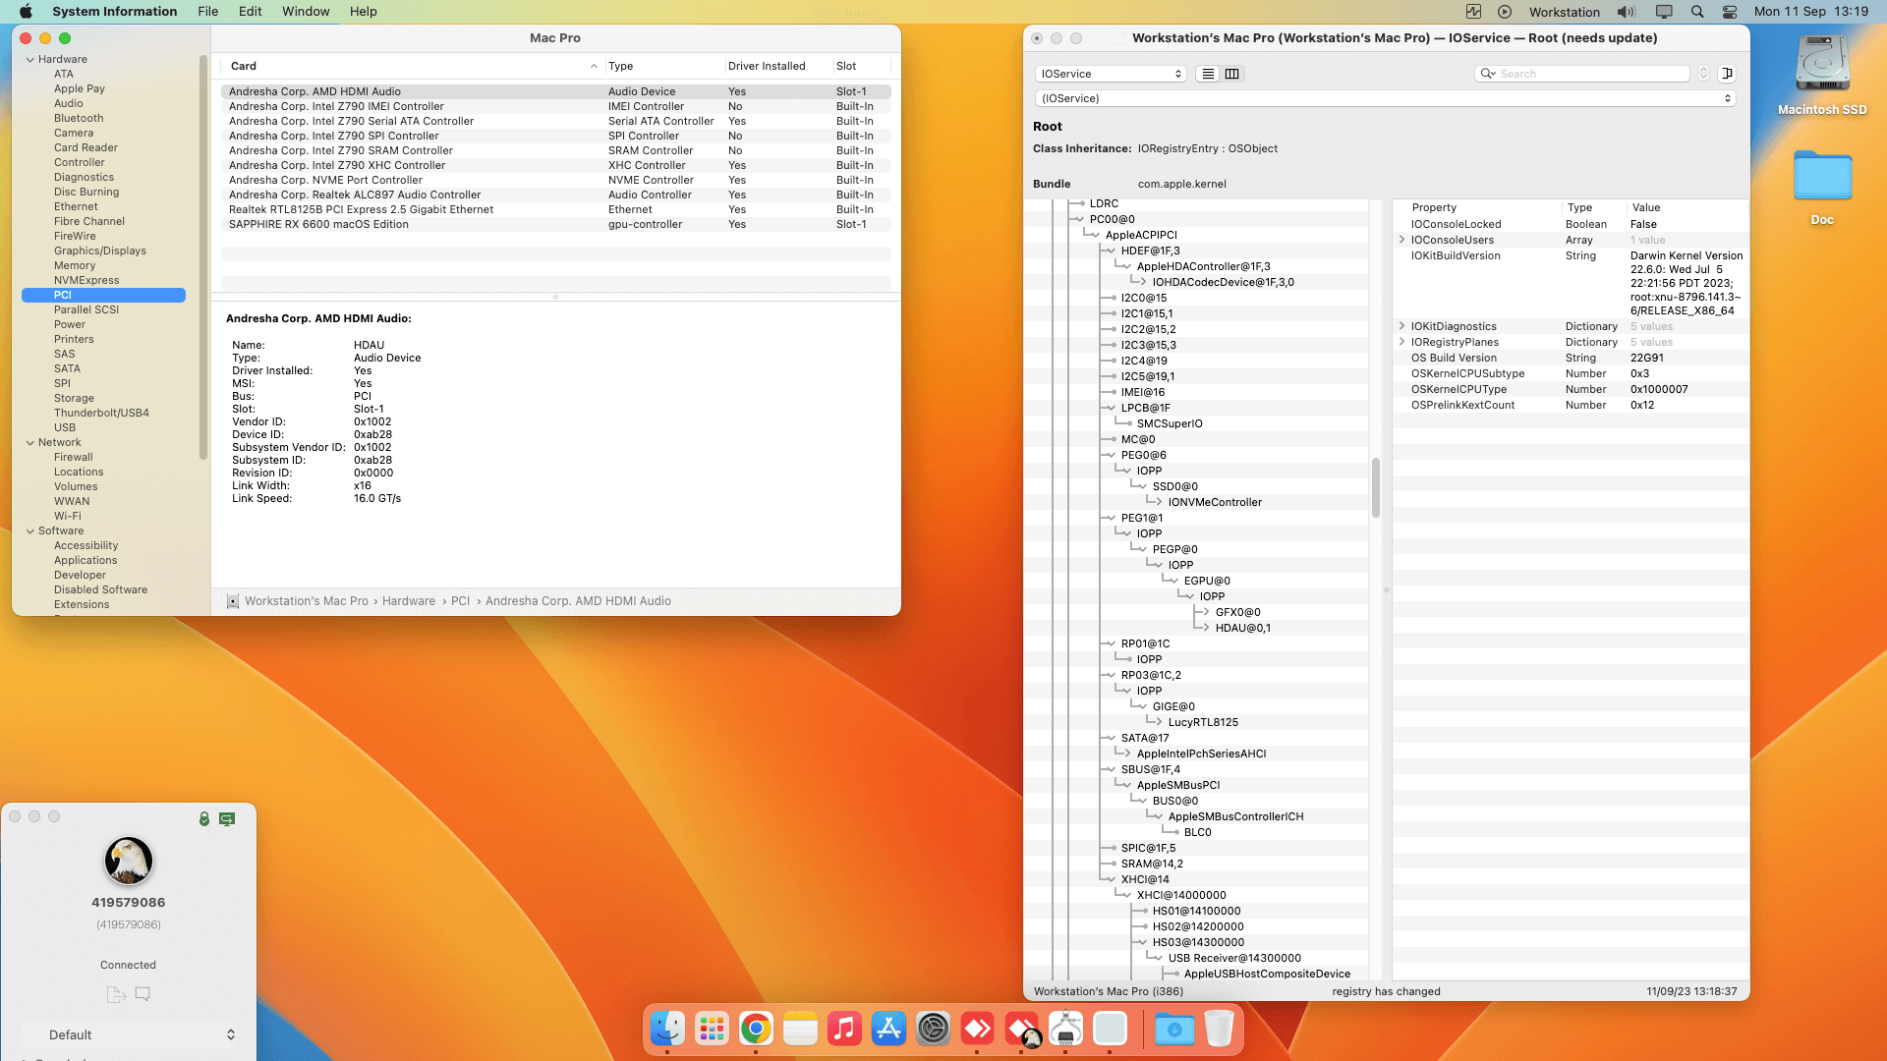1887x1061 pixels.
Task: Switch to column view in IORegistryExplorer
Action: [x=1231, y=73]
